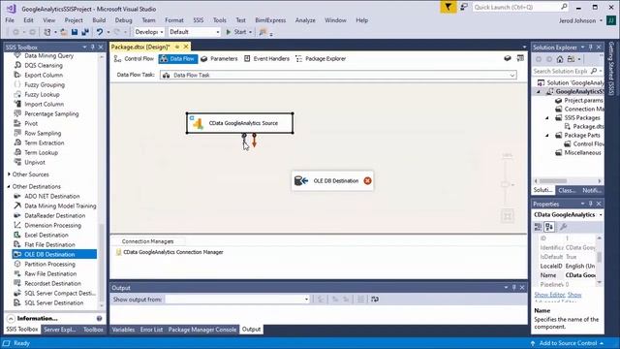Click the Information help icon in SSIS Toolbox
The width and height of the screenshot is (620, 349).
[x=99, y=319]
